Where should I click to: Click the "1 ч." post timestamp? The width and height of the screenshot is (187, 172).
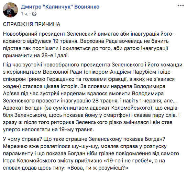[24, 14]
